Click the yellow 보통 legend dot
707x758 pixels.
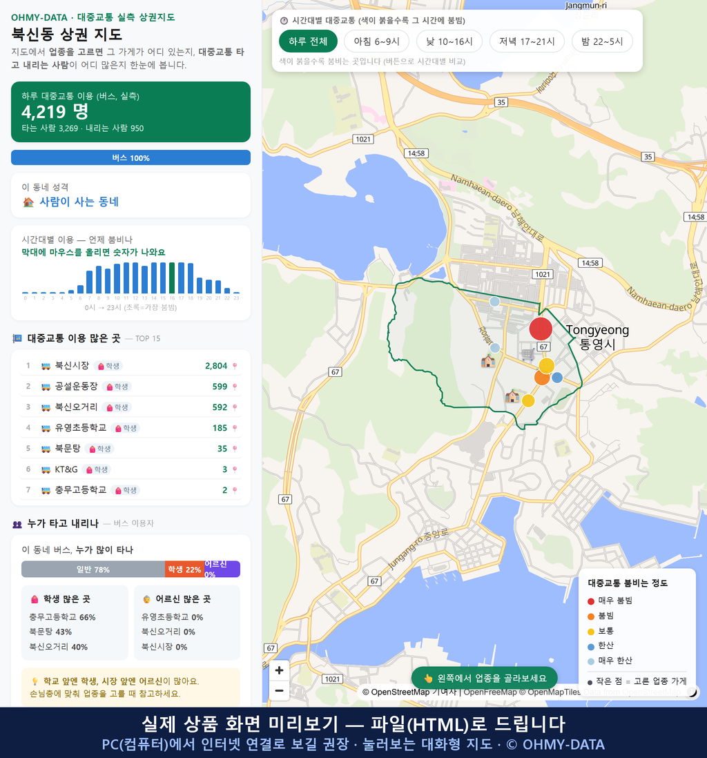coord(590,632)
